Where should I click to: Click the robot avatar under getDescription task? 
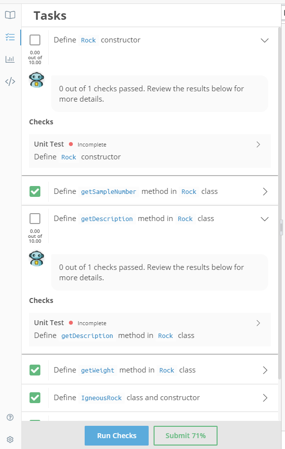pyautogui.click(x=36, y=259)
